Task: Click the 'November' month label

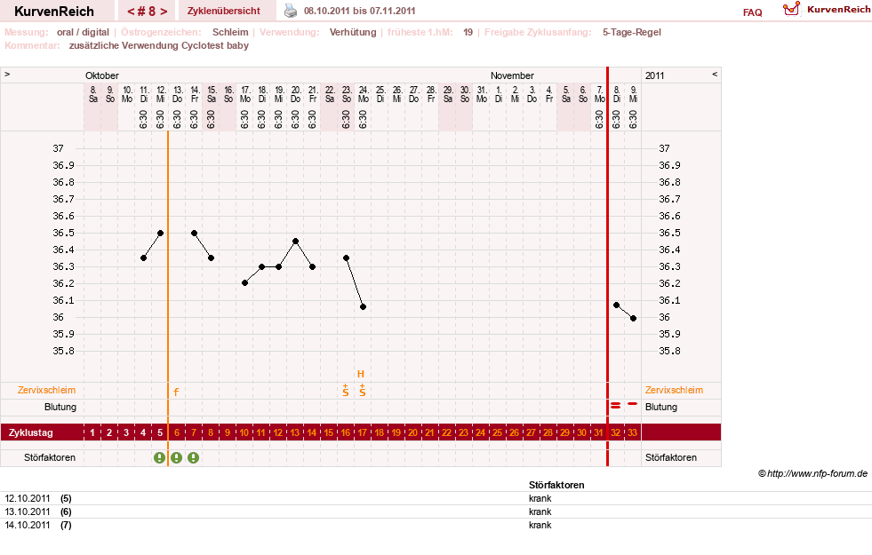Action: (512, 75)
